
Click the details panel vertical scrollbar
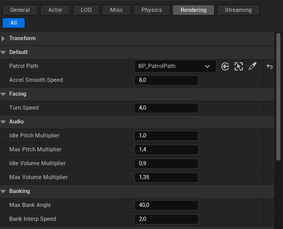click(278, 97)
